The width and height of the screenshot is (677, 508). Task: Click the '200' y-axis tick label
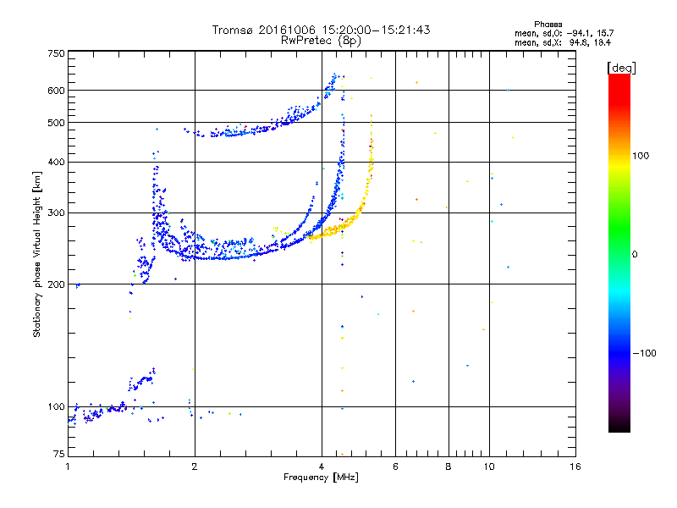pos(56,284)
